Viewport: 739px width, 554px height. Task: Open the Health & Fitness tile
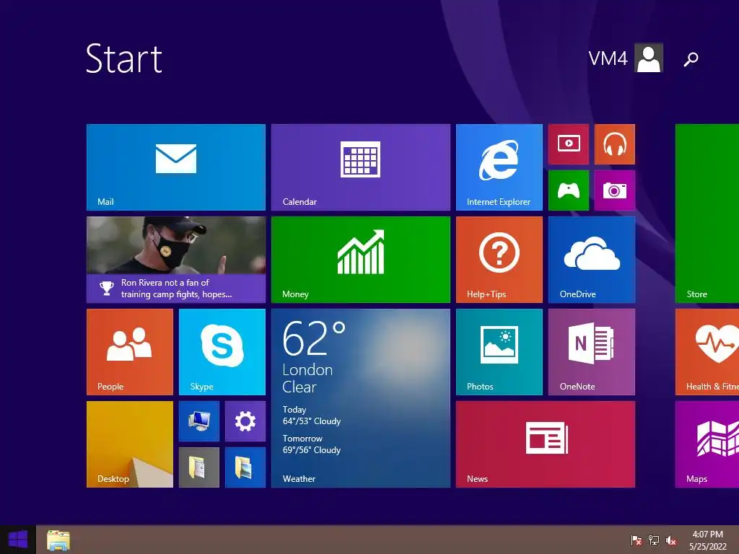coord(707,352)
